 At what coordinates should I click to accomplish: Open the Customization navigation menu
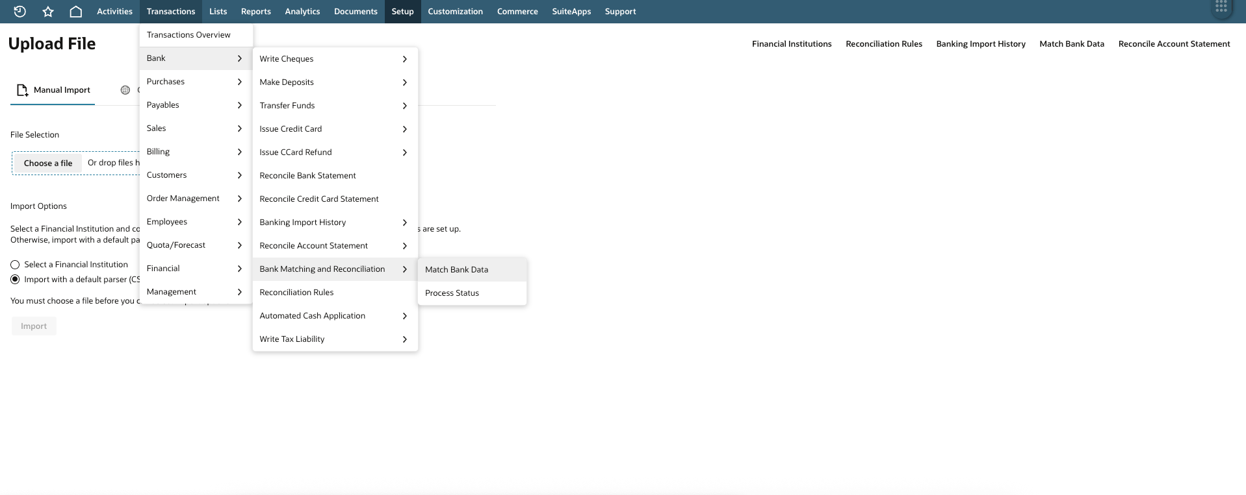point(455,12)
